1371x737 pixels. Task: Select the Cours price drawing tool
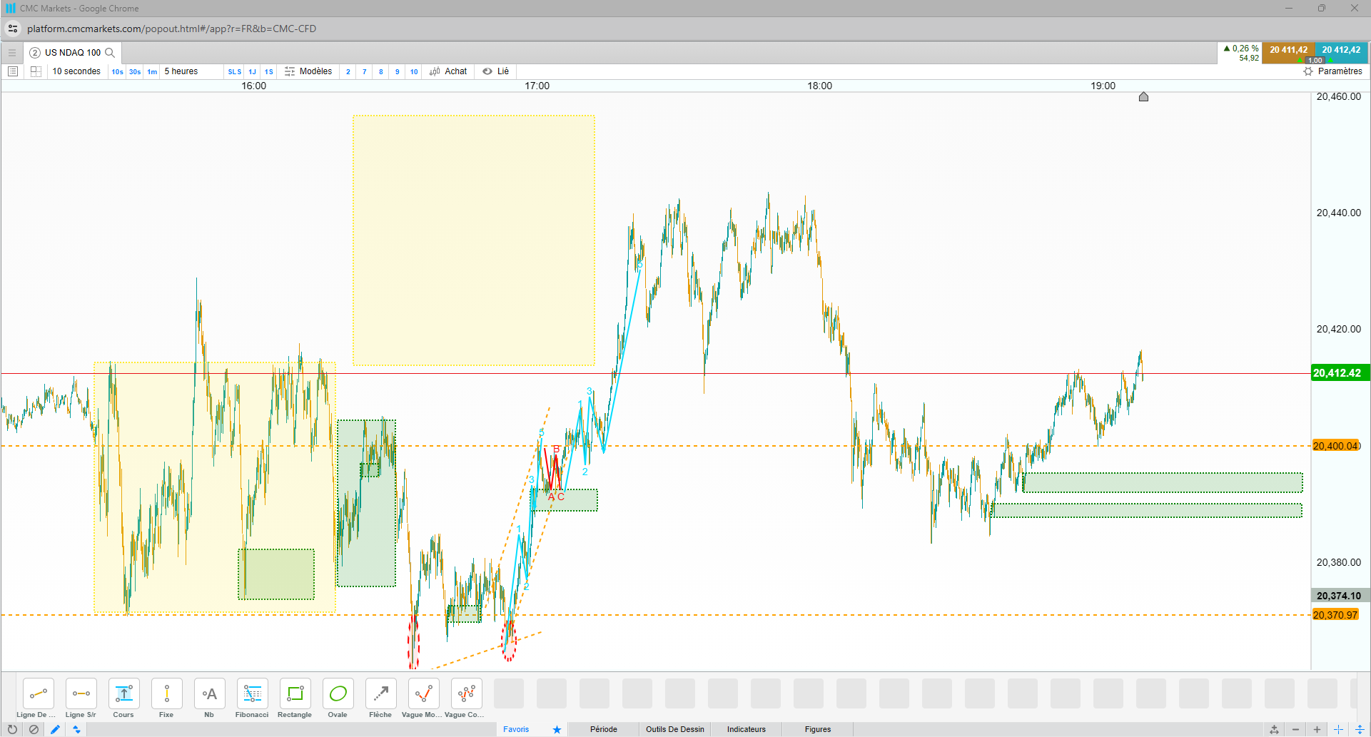tap(124, 693)
